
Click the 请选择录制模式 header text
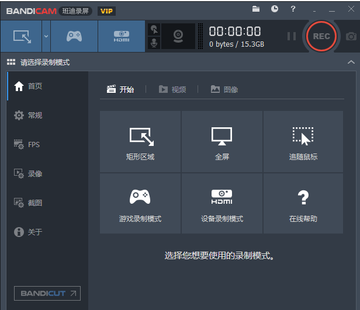[x=45, y=62]
